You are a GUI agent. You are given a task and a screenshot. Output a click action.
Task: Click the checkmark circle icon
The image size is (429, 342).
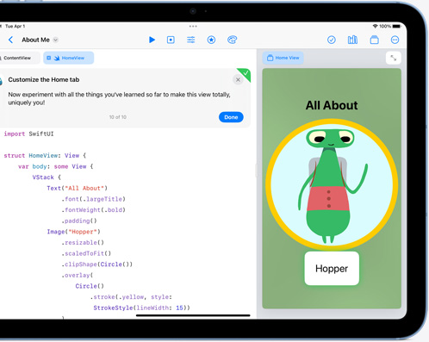332,40
